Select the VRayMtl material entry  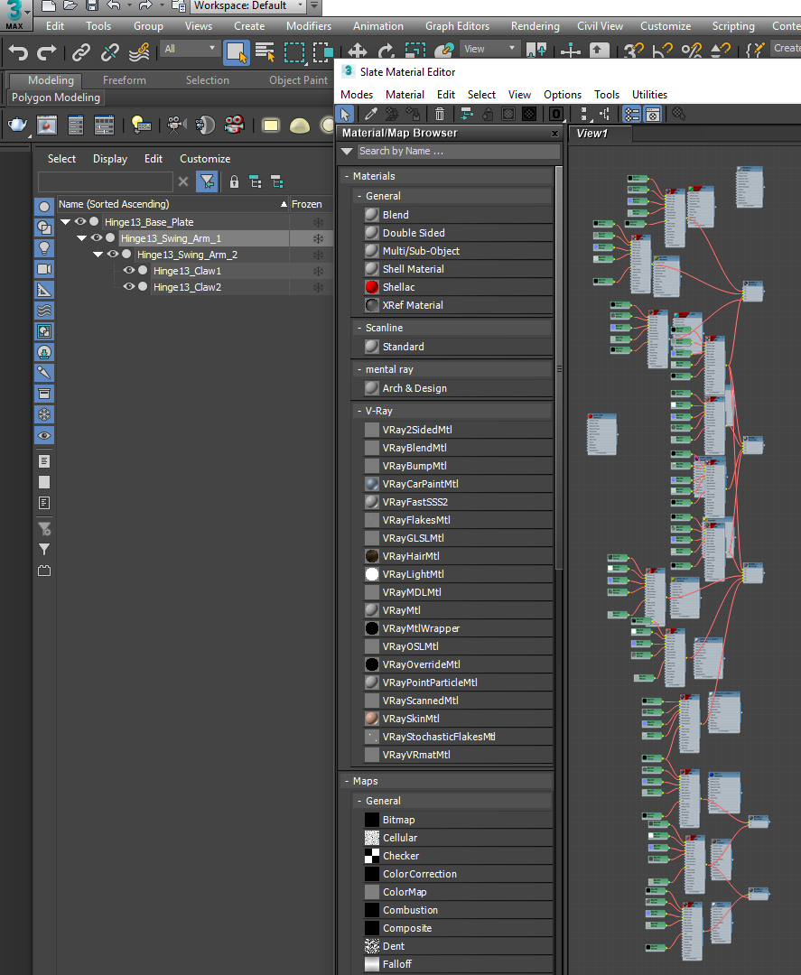click(458, 610)
